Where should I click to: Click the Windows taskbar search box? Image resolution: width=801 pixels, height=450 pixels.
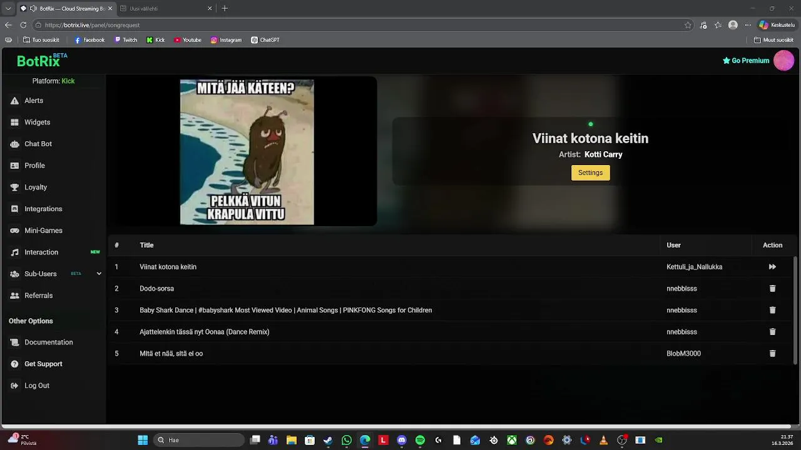point(200,440)
